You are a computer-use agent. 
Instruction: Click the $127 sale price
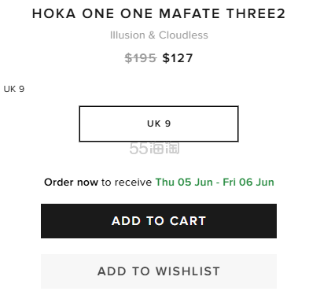178,58
